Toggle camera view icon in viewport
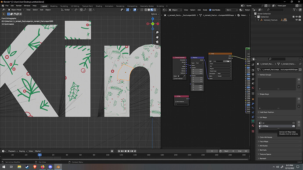Image resolution: width=303 pixels, height=170 pixels. click(157, 42)
